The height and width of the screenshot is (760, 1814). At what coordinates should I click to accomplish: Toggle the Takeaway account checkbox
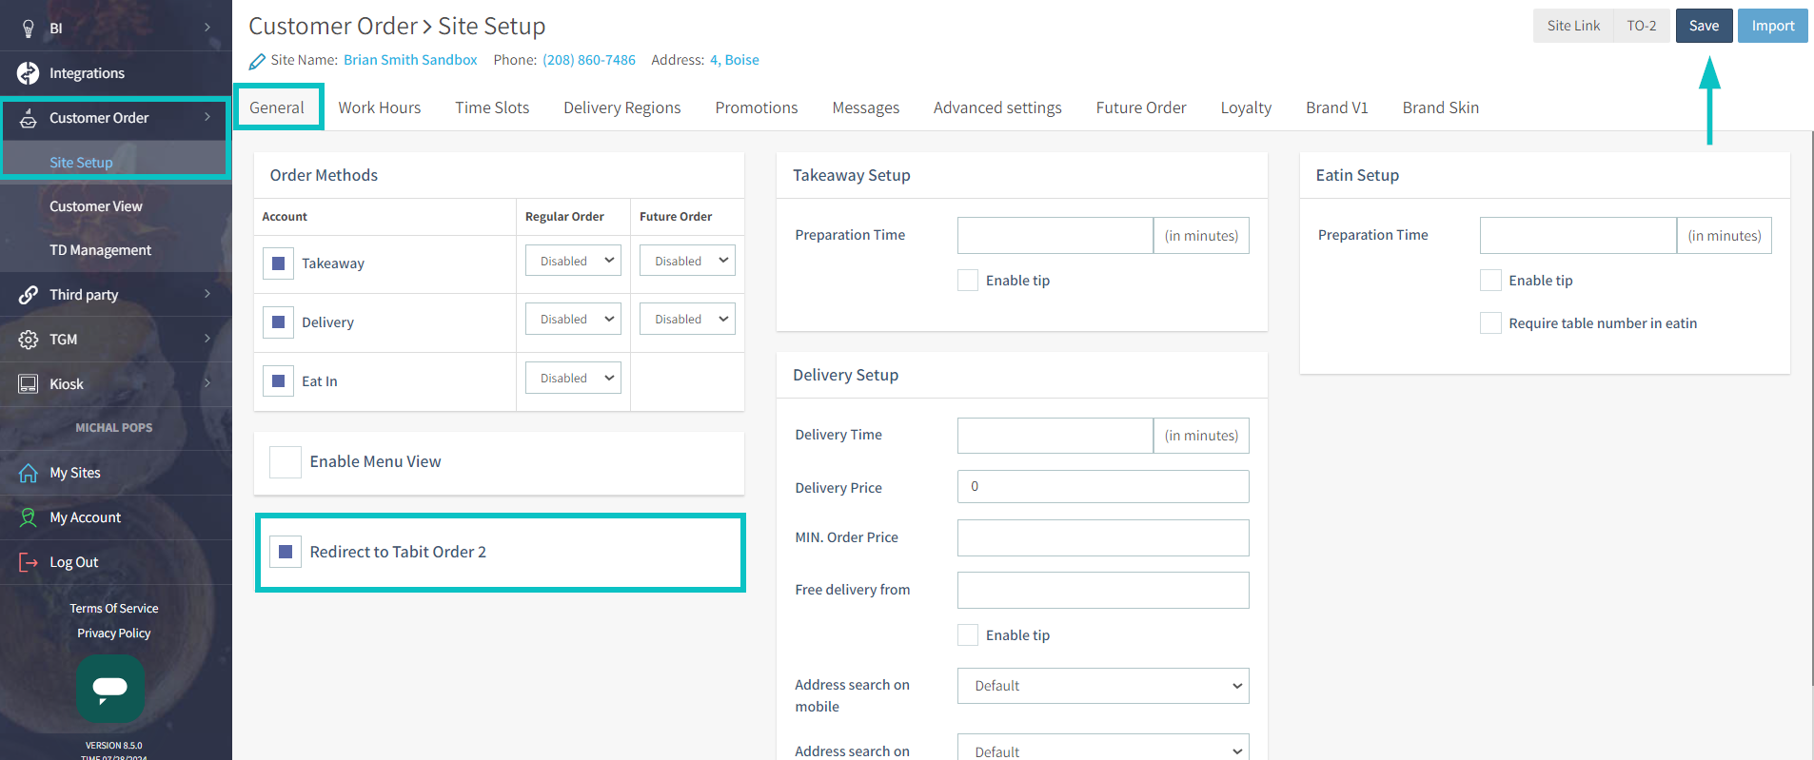pos(278,263)
